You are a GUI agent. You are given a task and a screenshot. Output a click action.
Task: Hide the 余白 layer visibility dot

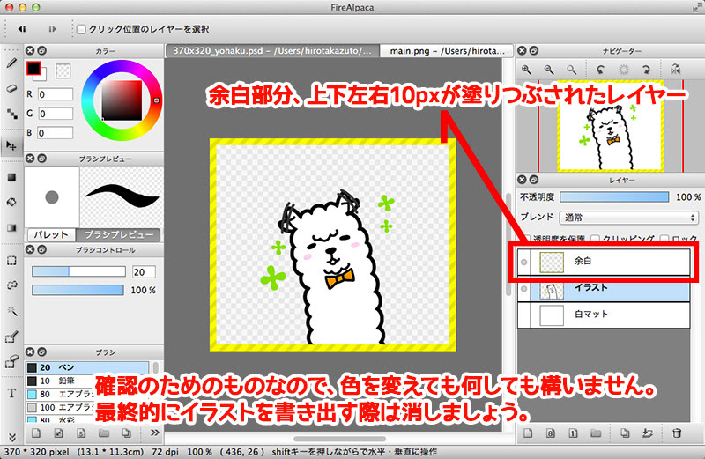click(x=523, y=262)
